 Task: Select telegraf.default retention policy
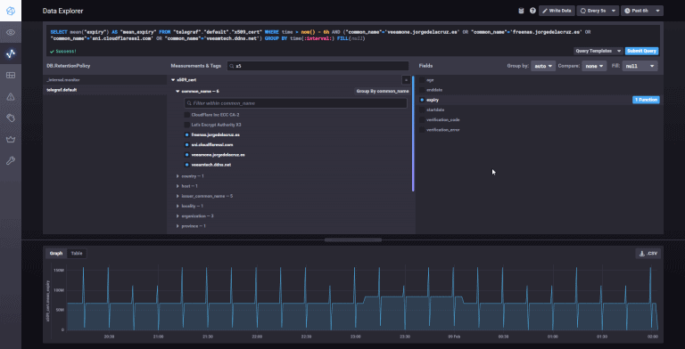104,90
